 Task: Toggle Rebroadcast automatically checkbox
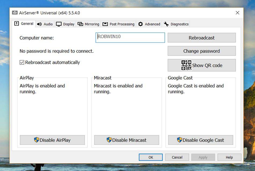pyautogui.click(x=22, y=62)
